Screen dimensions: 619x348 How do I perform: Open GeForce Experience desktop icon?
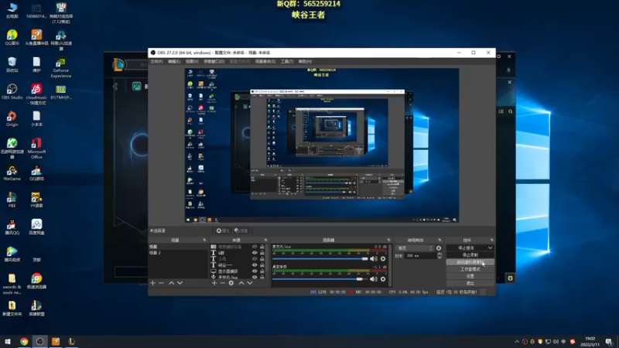click(x=61, y=67)
